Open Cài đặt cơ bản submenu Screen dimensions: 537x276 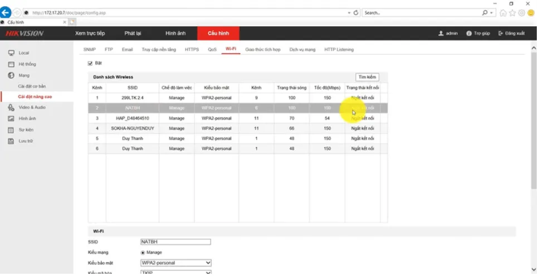click(32, 86)
